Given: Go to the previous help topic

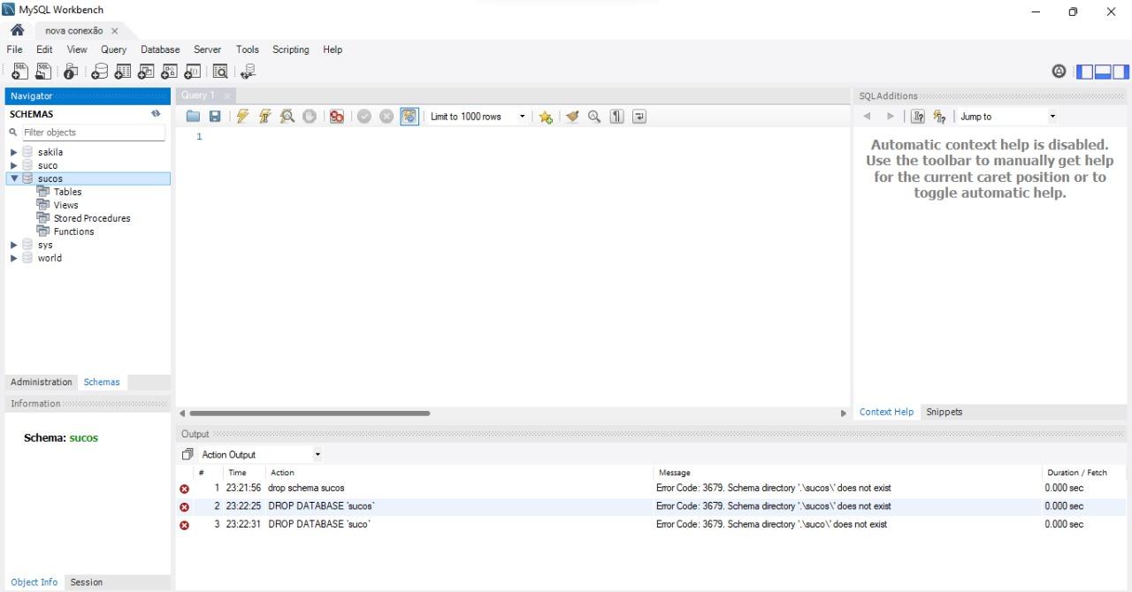Looking at the screenshot, I should (x=867, y=117).
